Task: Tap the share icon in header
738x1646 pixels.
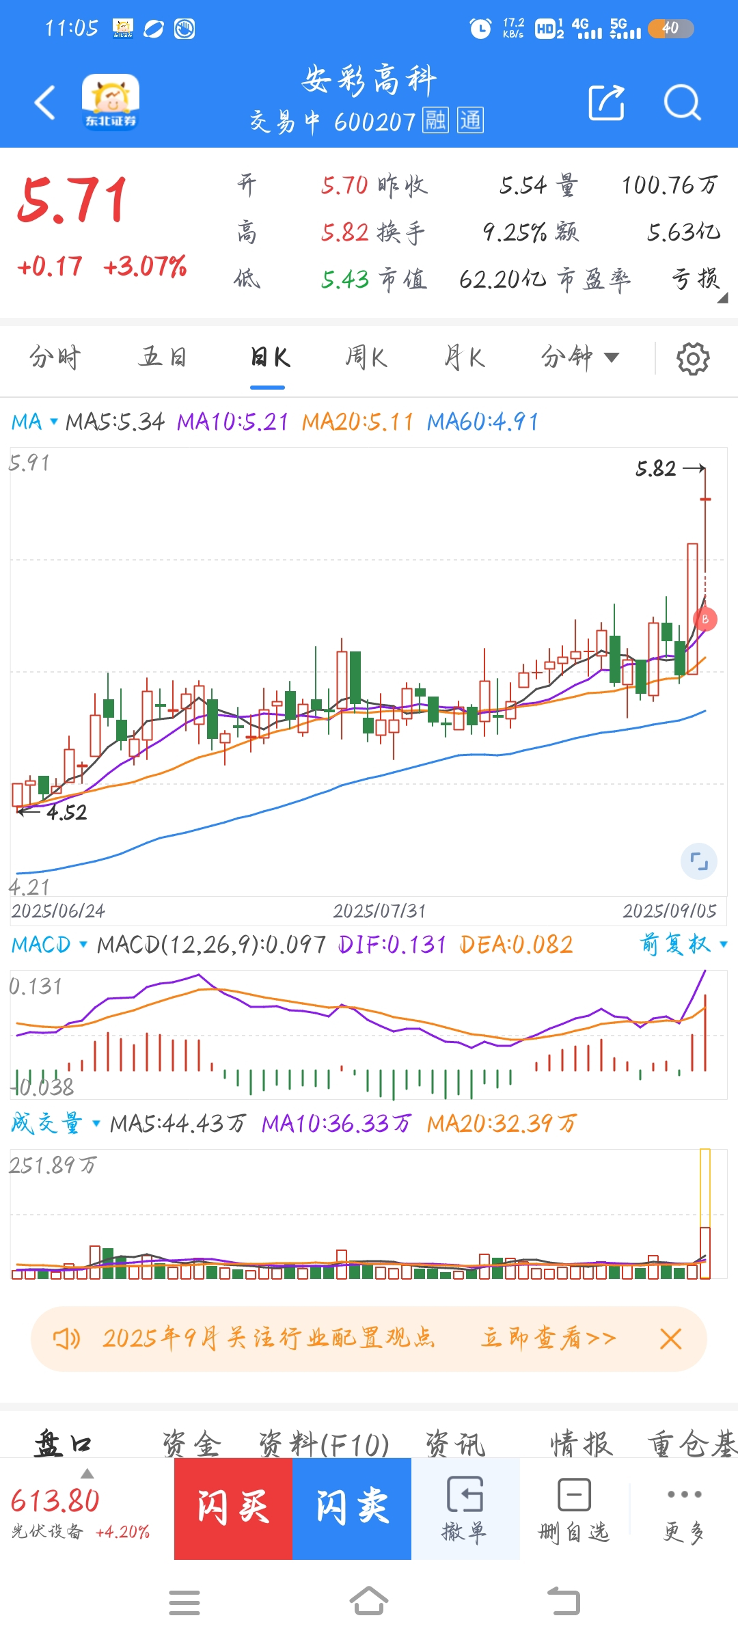Action: point(607,103)
